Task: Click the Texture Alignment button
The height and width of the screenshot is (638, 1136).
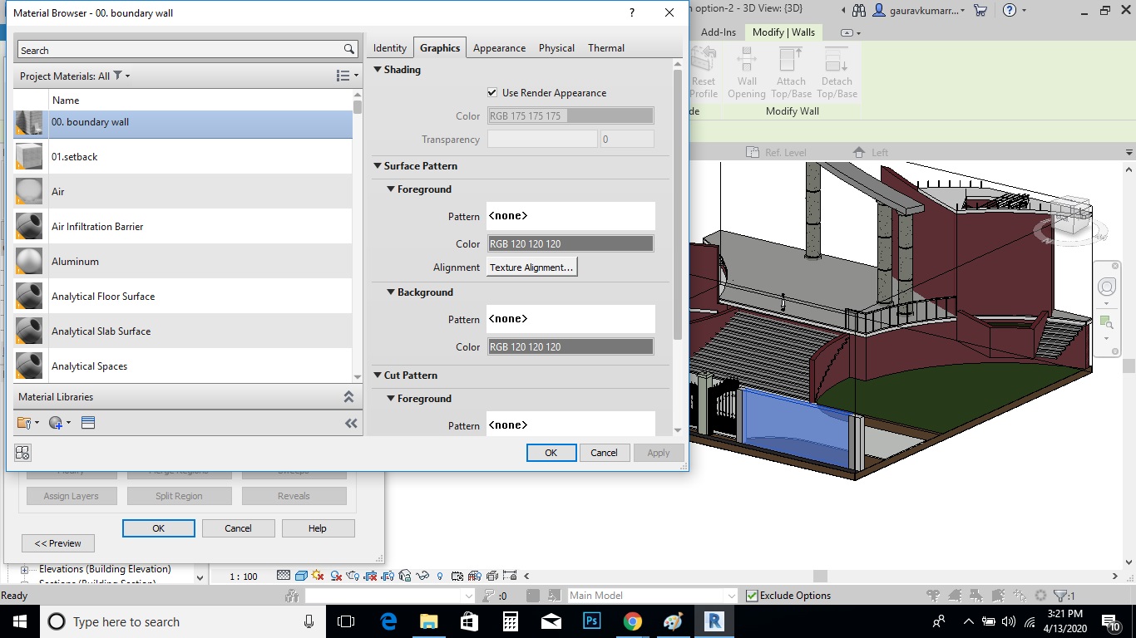Action: (x=531, y=267)
